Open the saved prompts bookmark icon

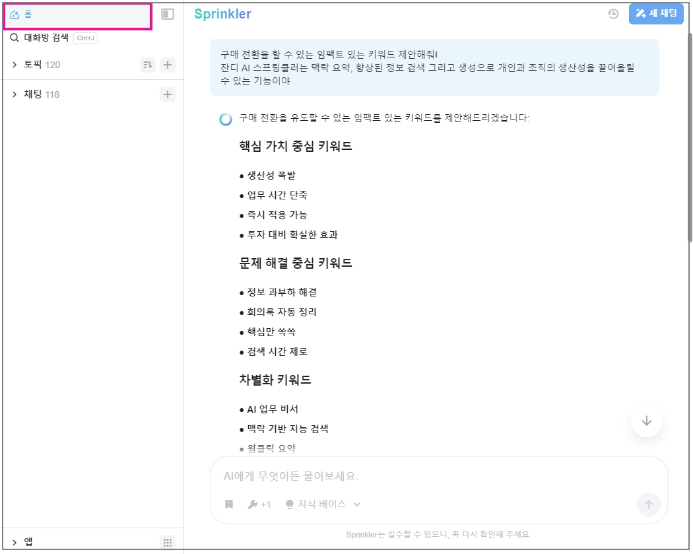coord(229,504)
